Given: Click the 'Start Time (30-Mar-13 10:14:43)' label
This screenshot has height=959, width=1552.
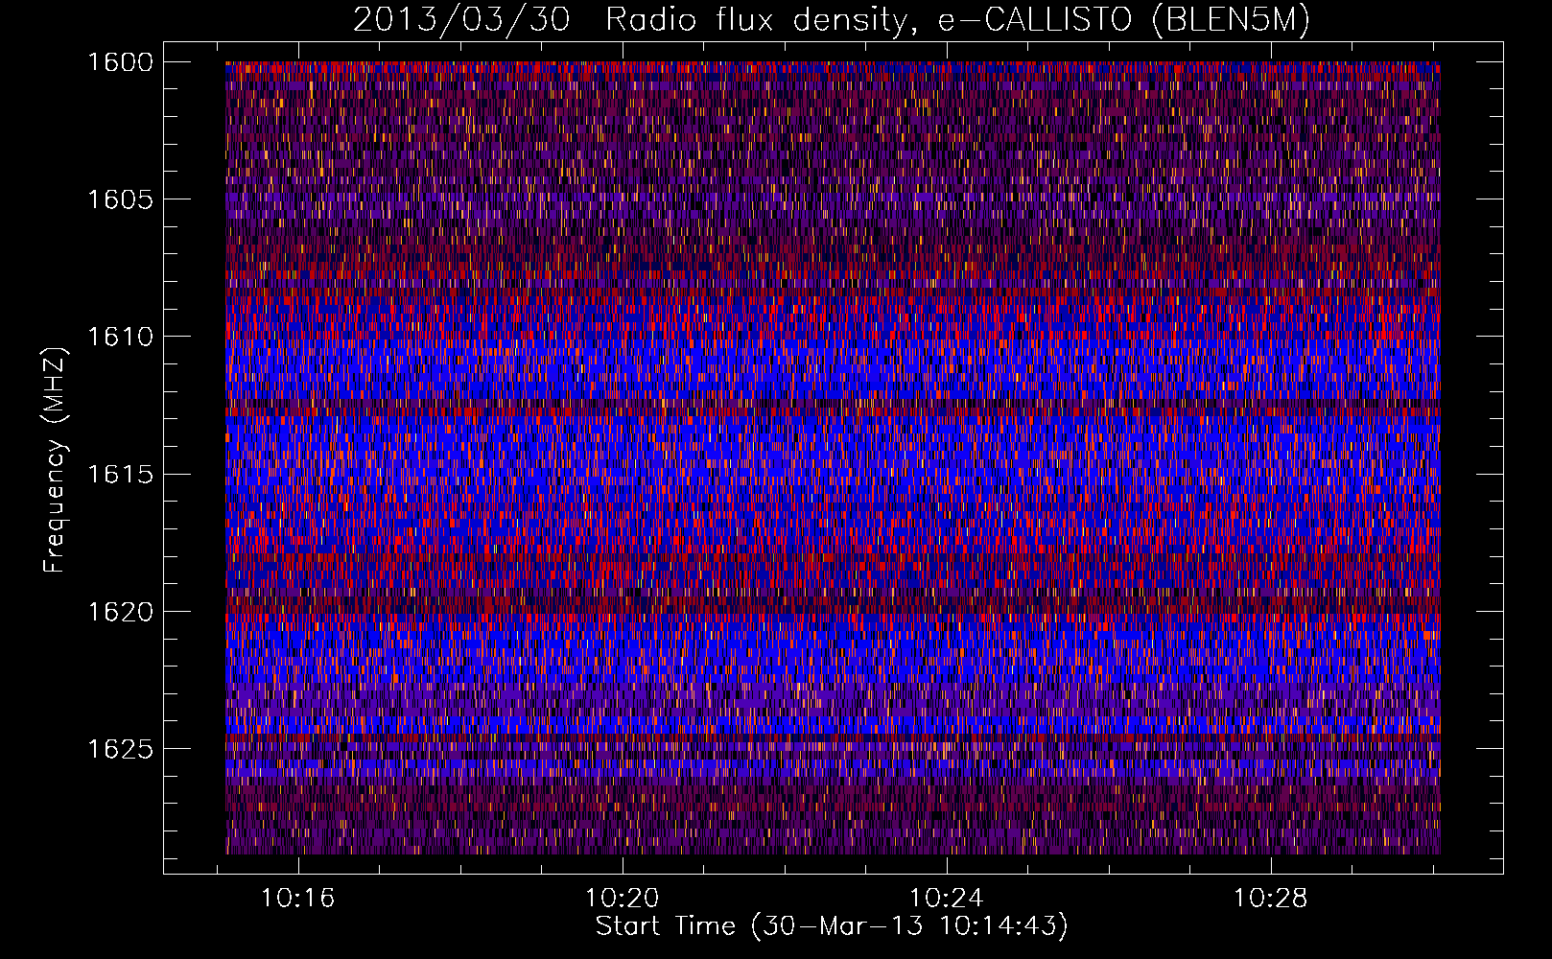Looking at the screenshot, I should pos(832,927).
